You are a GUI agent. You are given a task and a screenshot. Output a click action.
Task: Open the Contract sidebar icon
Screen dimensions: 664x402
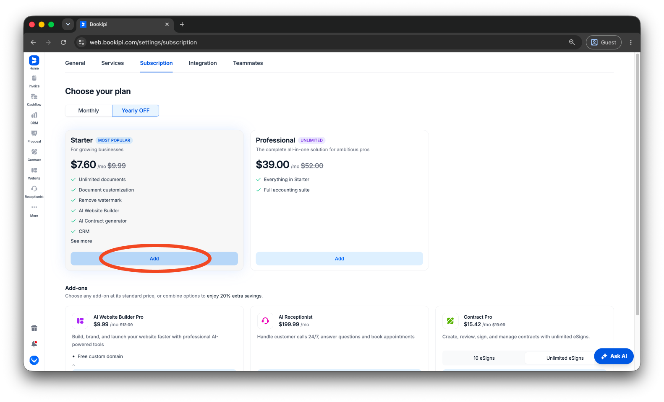pos(34,155)
